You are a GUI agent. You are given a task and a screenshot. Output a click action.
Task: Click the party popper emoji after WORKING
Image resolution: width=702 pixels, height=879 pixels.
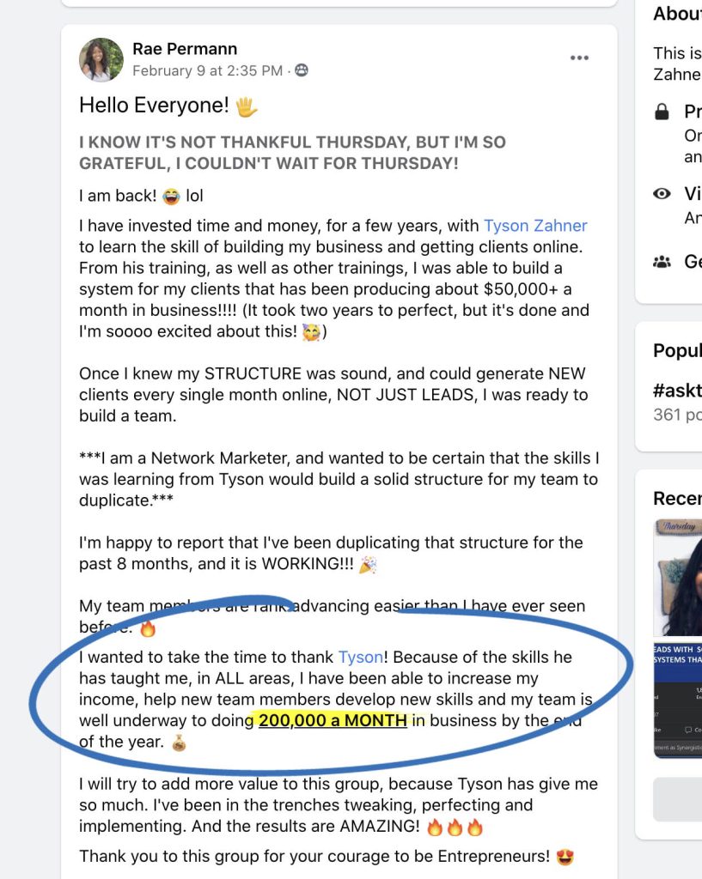(368, 565)
